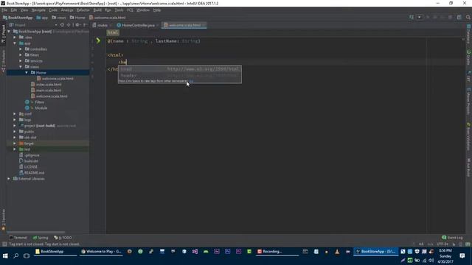Select the welcome.scala.html editor tab
Image resolution: width=472 pixels, height=265 pixels.
click(x=184, y=25)
